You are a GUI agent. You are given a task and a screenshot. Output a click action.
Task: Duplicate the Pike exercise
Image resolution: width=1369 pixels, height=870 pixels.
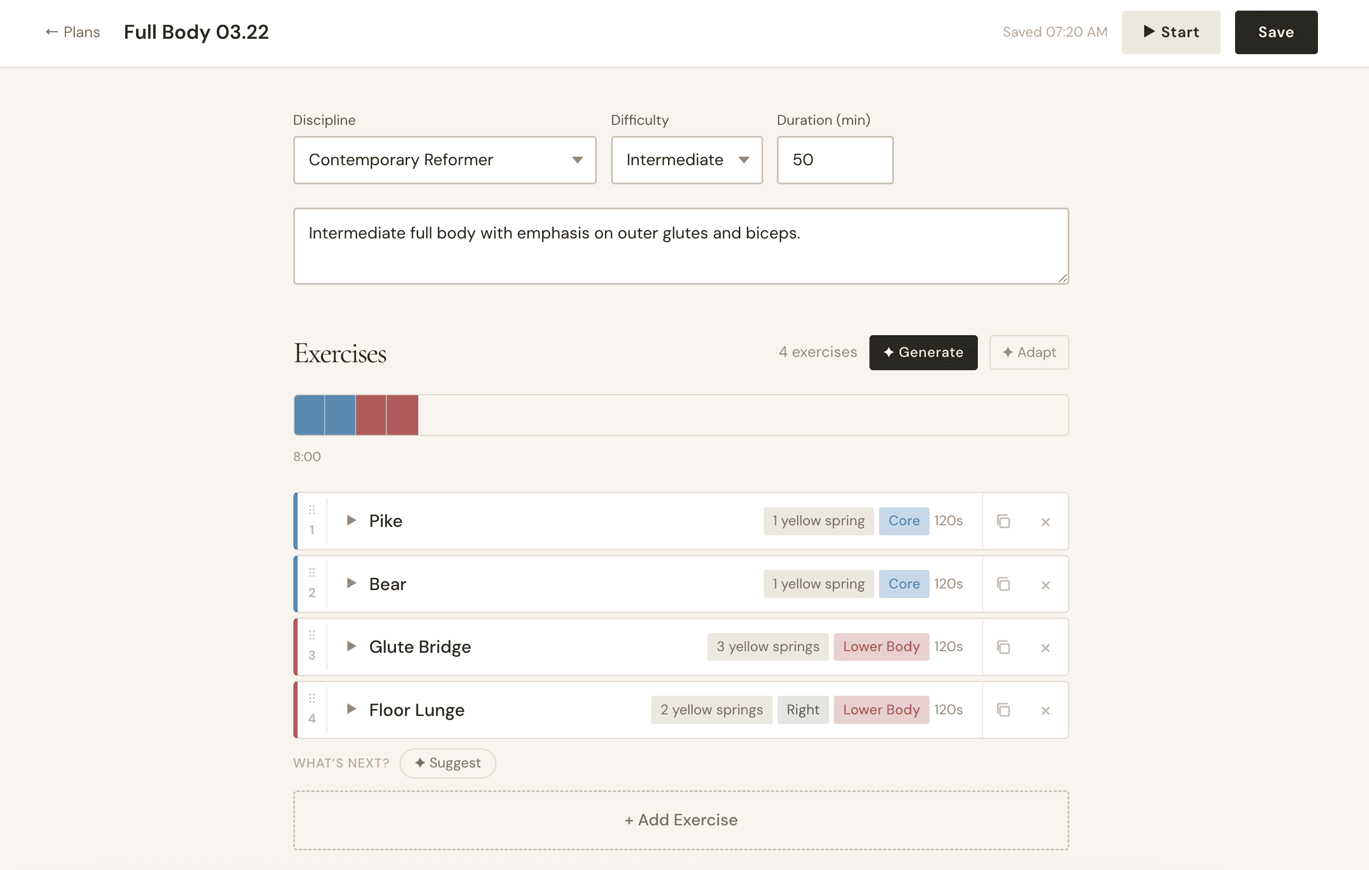click(1003, 521)
